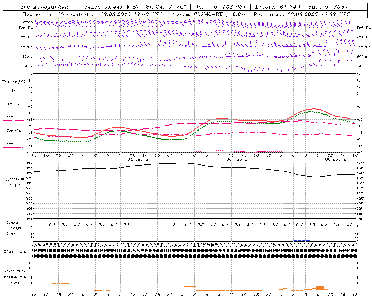Viewport: 372px width, 297px height.
Task: Click the 'Предоставлено ФГБУ ЗапСиб УГМС' provider text
Action: [133, 7]
